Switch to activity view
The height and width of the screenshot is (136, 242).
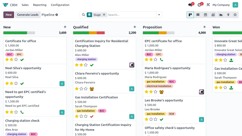tap(236, 15)
